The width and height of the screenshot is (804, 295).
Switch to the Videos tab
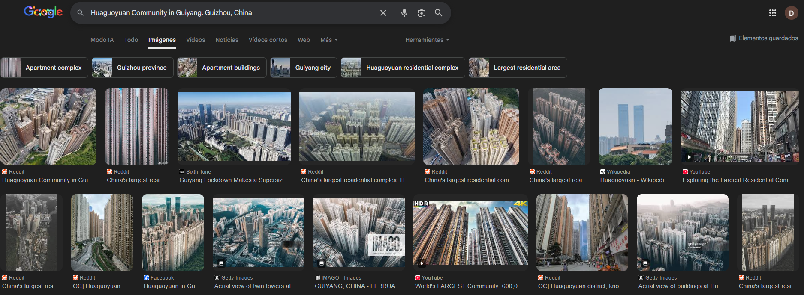point(196,40)
